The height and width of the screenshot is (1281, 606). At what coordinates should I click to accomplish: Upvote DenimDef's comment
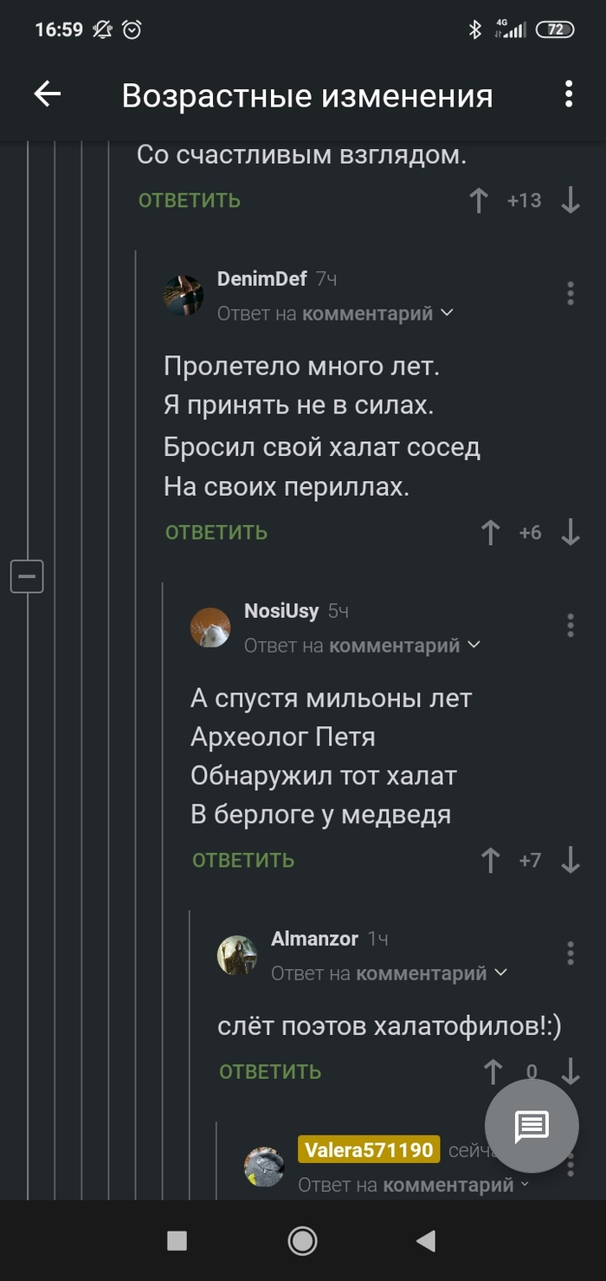491,532
